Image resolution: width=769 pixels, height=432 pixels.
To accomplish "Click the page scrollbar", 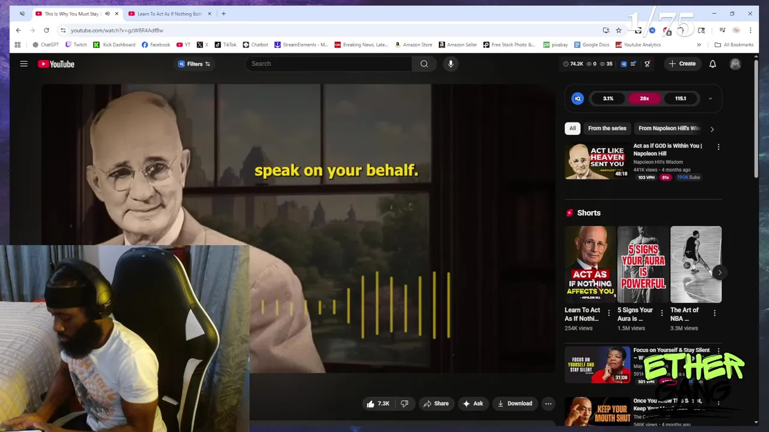I will (x=756, y=120).
